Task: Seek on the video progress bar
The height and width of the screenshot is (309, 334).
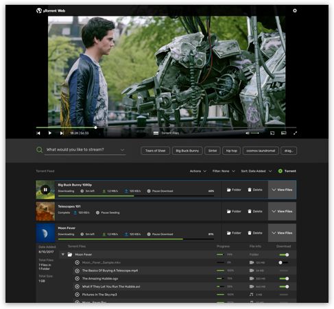Action: coord(166,127)
